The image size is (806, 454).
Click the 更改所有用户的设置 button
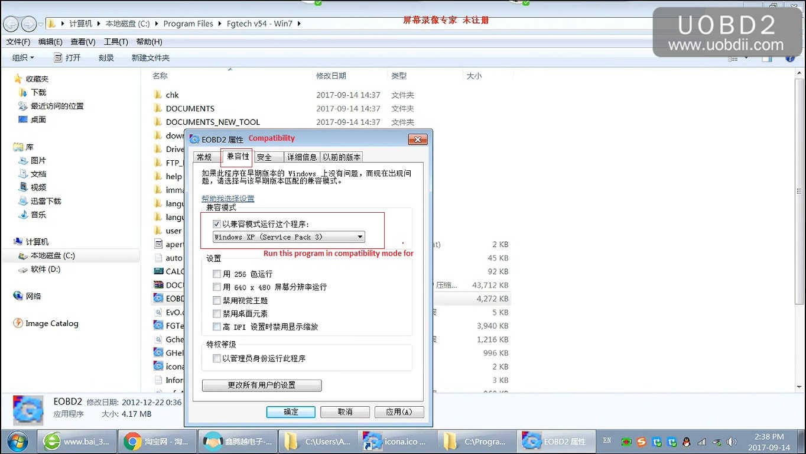[262, 385]
